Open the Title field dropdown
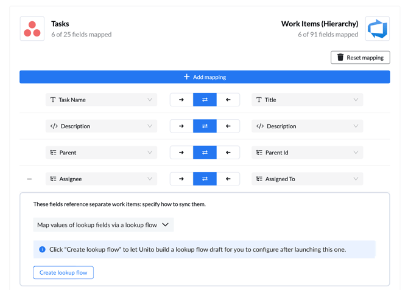The image size is (408, 290). coord(307,100)
